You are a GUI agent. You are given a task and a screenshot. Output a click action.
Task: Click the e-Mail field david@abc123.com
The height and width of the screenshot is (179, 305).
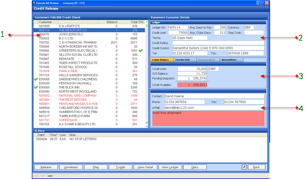(x=214, y=108)
